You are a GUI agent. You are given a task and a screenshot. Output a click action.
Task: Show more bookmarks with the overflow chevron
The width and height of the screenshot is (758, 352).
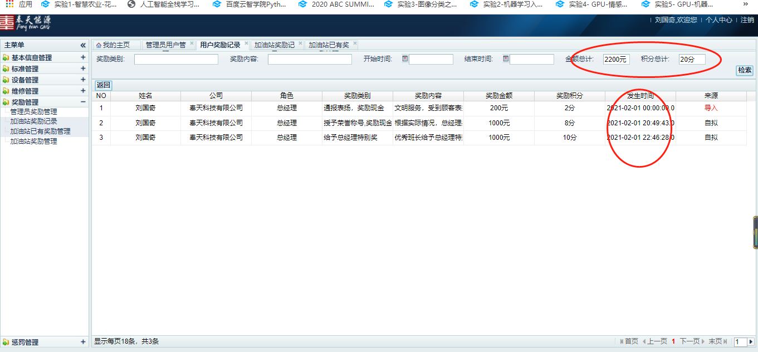[x=746, y=4]
